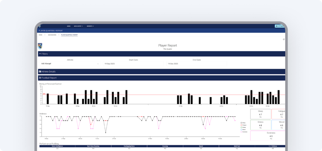Click the This Quarter subtitle
322x151 pixels.
pyautogui.click(x=168, y=49)
